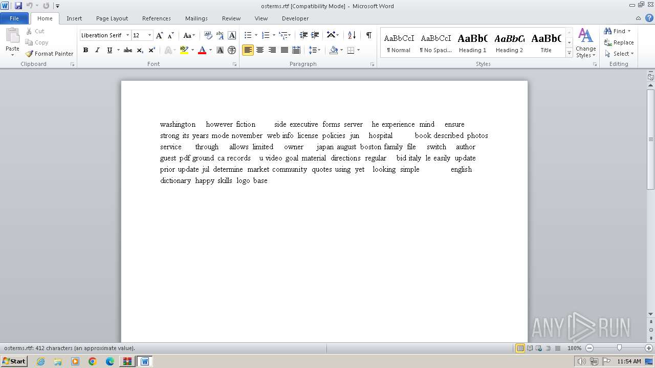The width and height of the screenshot is (655, 368).
Task: Open Underline style dropdown arrow
Action: pyautogui.click(x=118, y=50)
